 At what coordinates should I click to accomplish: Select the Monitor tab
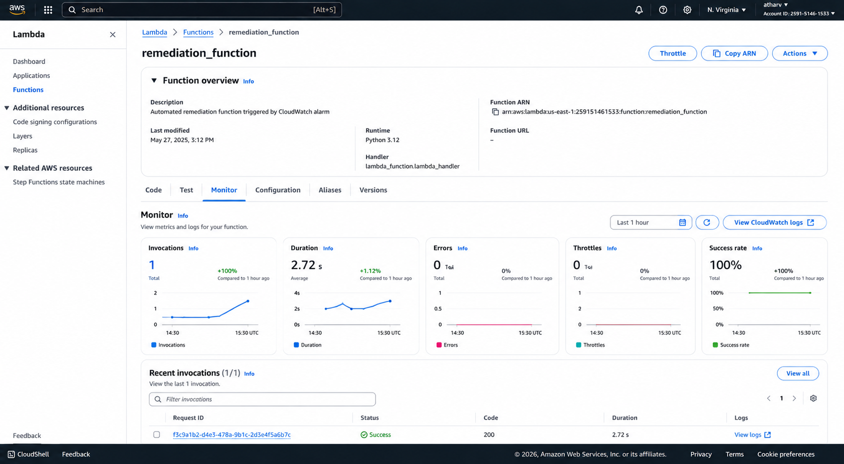point(224,190)
